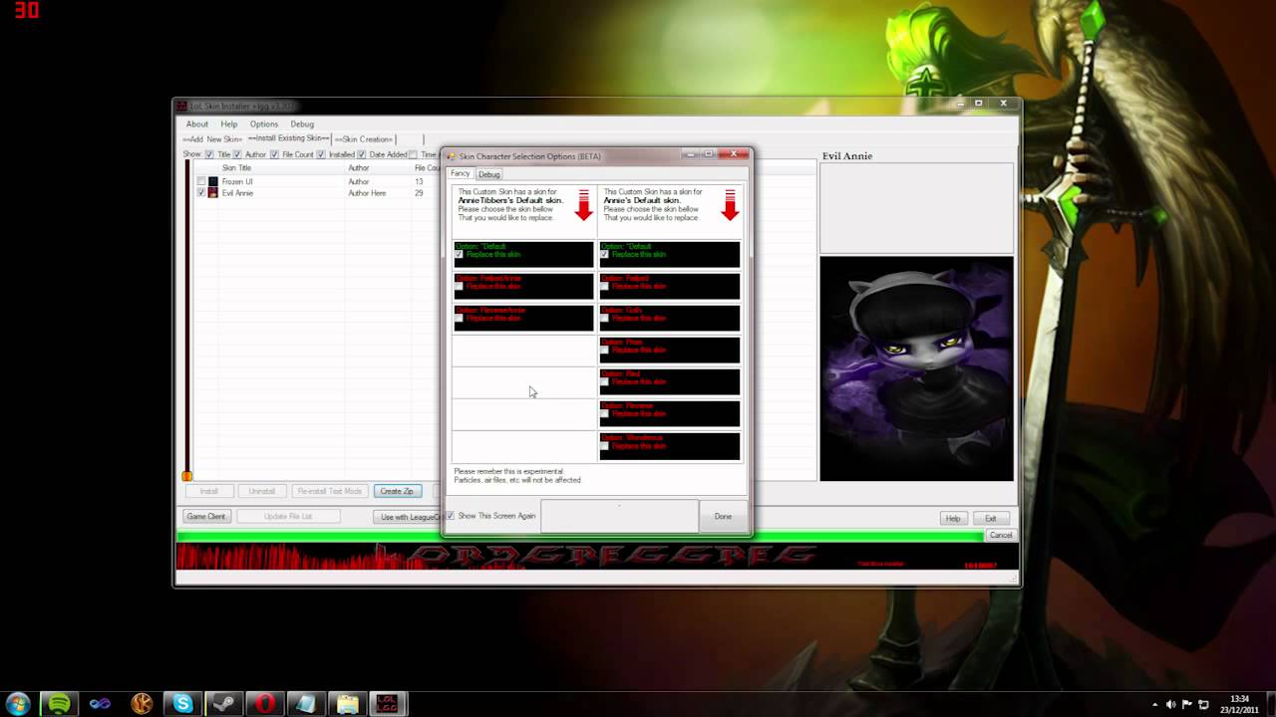Switch to the Skin Creation tab
1276x717 pixels.
click(x=364, y=139)
